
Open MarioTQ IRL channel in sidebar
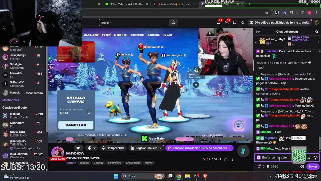pos(23,75)
